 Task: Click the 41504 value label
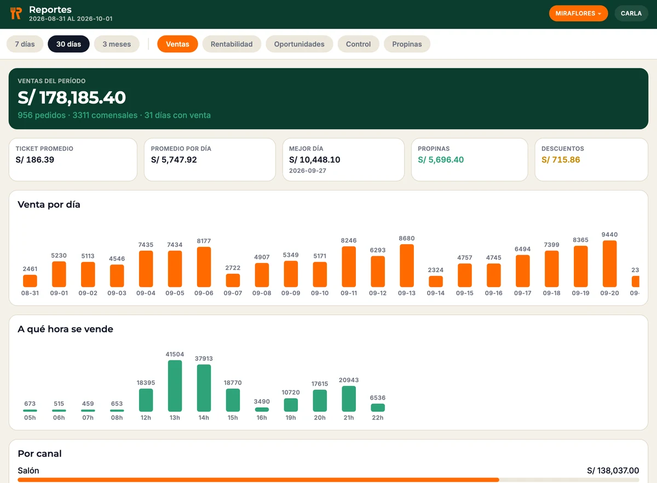175,354
